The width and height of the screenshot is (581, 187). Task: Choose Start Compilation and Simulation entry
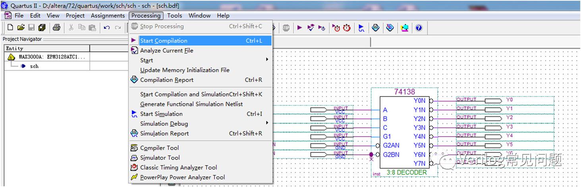tap(200, 94)
